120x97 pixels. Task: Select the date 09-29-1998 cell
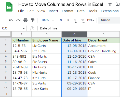pos(74,89)
